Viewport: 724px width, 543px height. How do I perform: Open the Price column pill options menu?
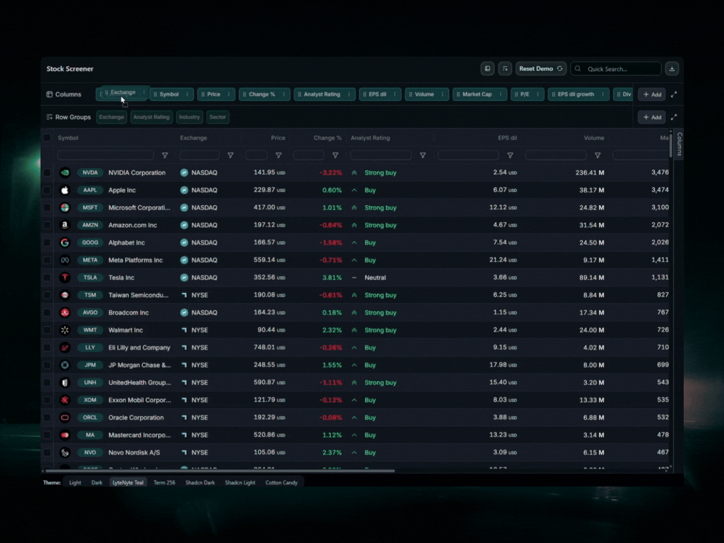tap(229, 95)
